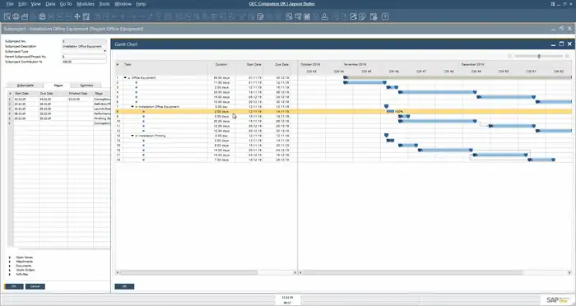Expand the Open Issues section
This screenshot has width=576, height=306.
click(x=10, y=257)
